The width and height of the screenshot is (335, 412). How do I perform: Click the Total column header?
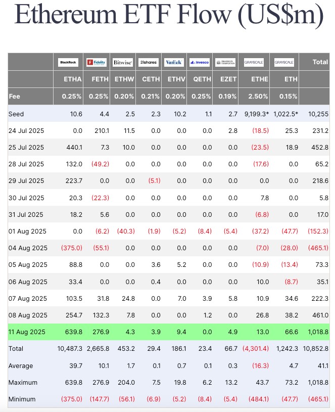pyautogui.click(x=320, y=62)
